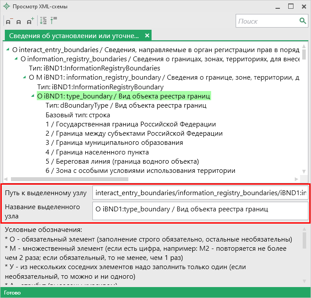
Task: Click the 'Путь к выделенному узлу' field
Action: click(x=200, y=193)
